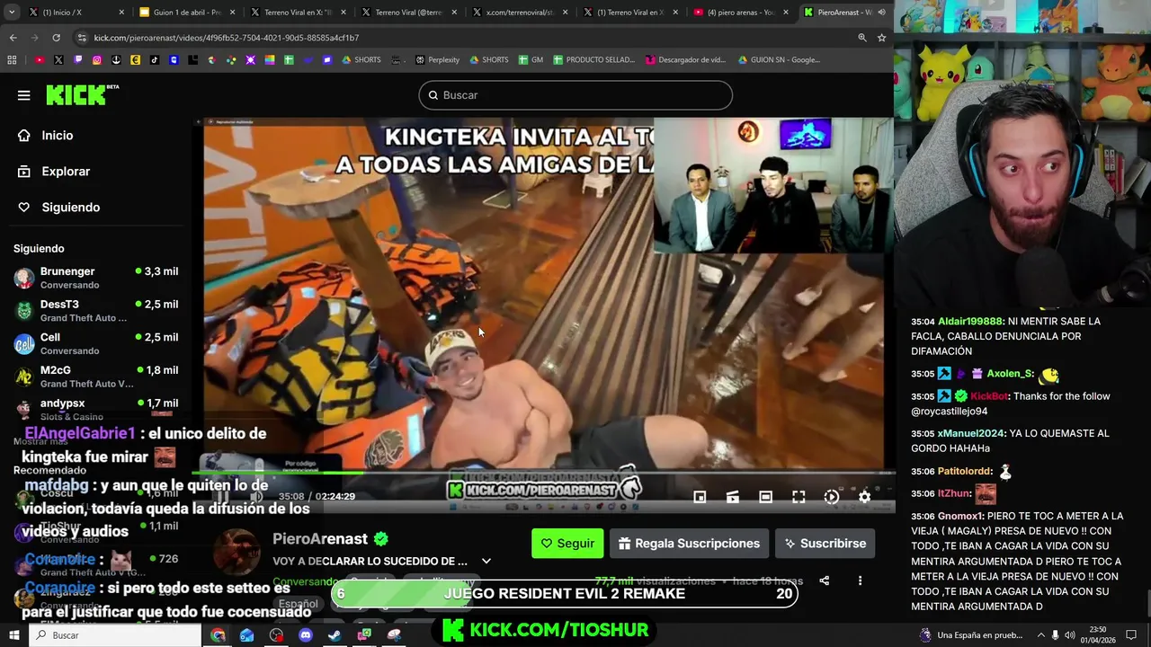The height and width of the screenshot is (647, 1151).
Task: Click the PieroArenast avatar thumbnail
Action: point(238,552)
